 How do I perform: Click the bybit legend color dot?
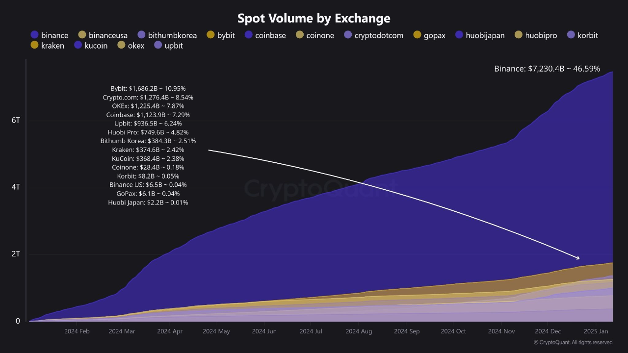pos(211,35)
